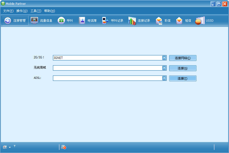Viewport: 229px width, 153px height.
Task: Open the 呼叫记录 call log icon
Action: [x=105, y=20]
